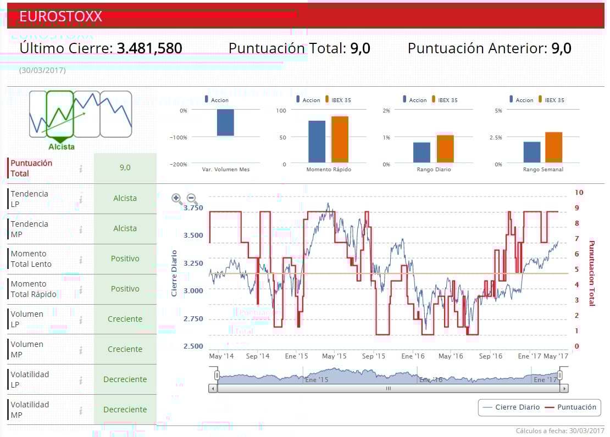Click blue Accion bar in Rango Diario chart
The width and height of the screenshot is (610, 437).
click(422, 153)
